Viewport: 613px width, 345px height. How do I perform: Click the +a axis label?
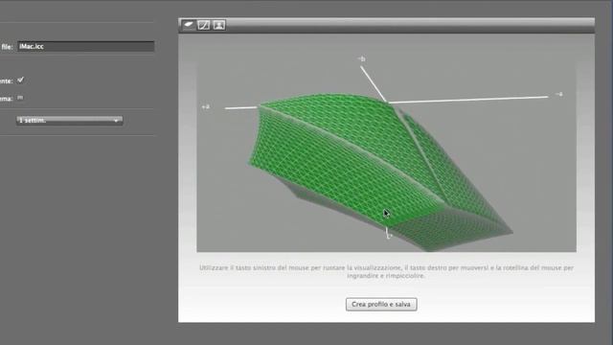tap(206, 106)
